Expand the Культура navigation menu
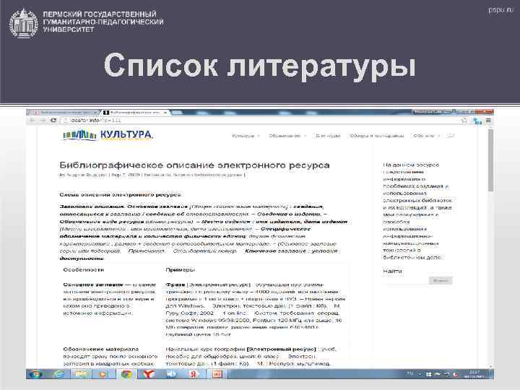520x390 pixels. [x=246, y=136]
